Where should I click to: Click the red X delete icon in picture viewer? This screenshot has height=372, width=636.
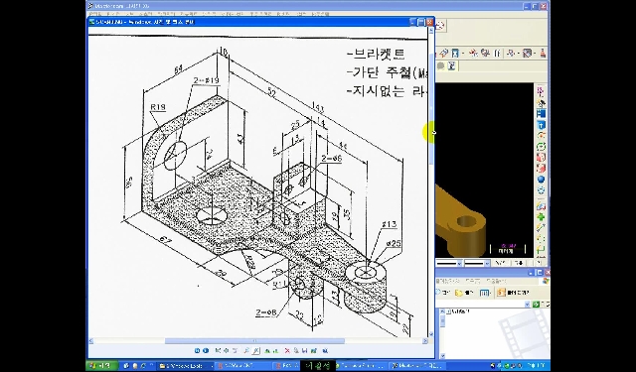pos(287,350)
